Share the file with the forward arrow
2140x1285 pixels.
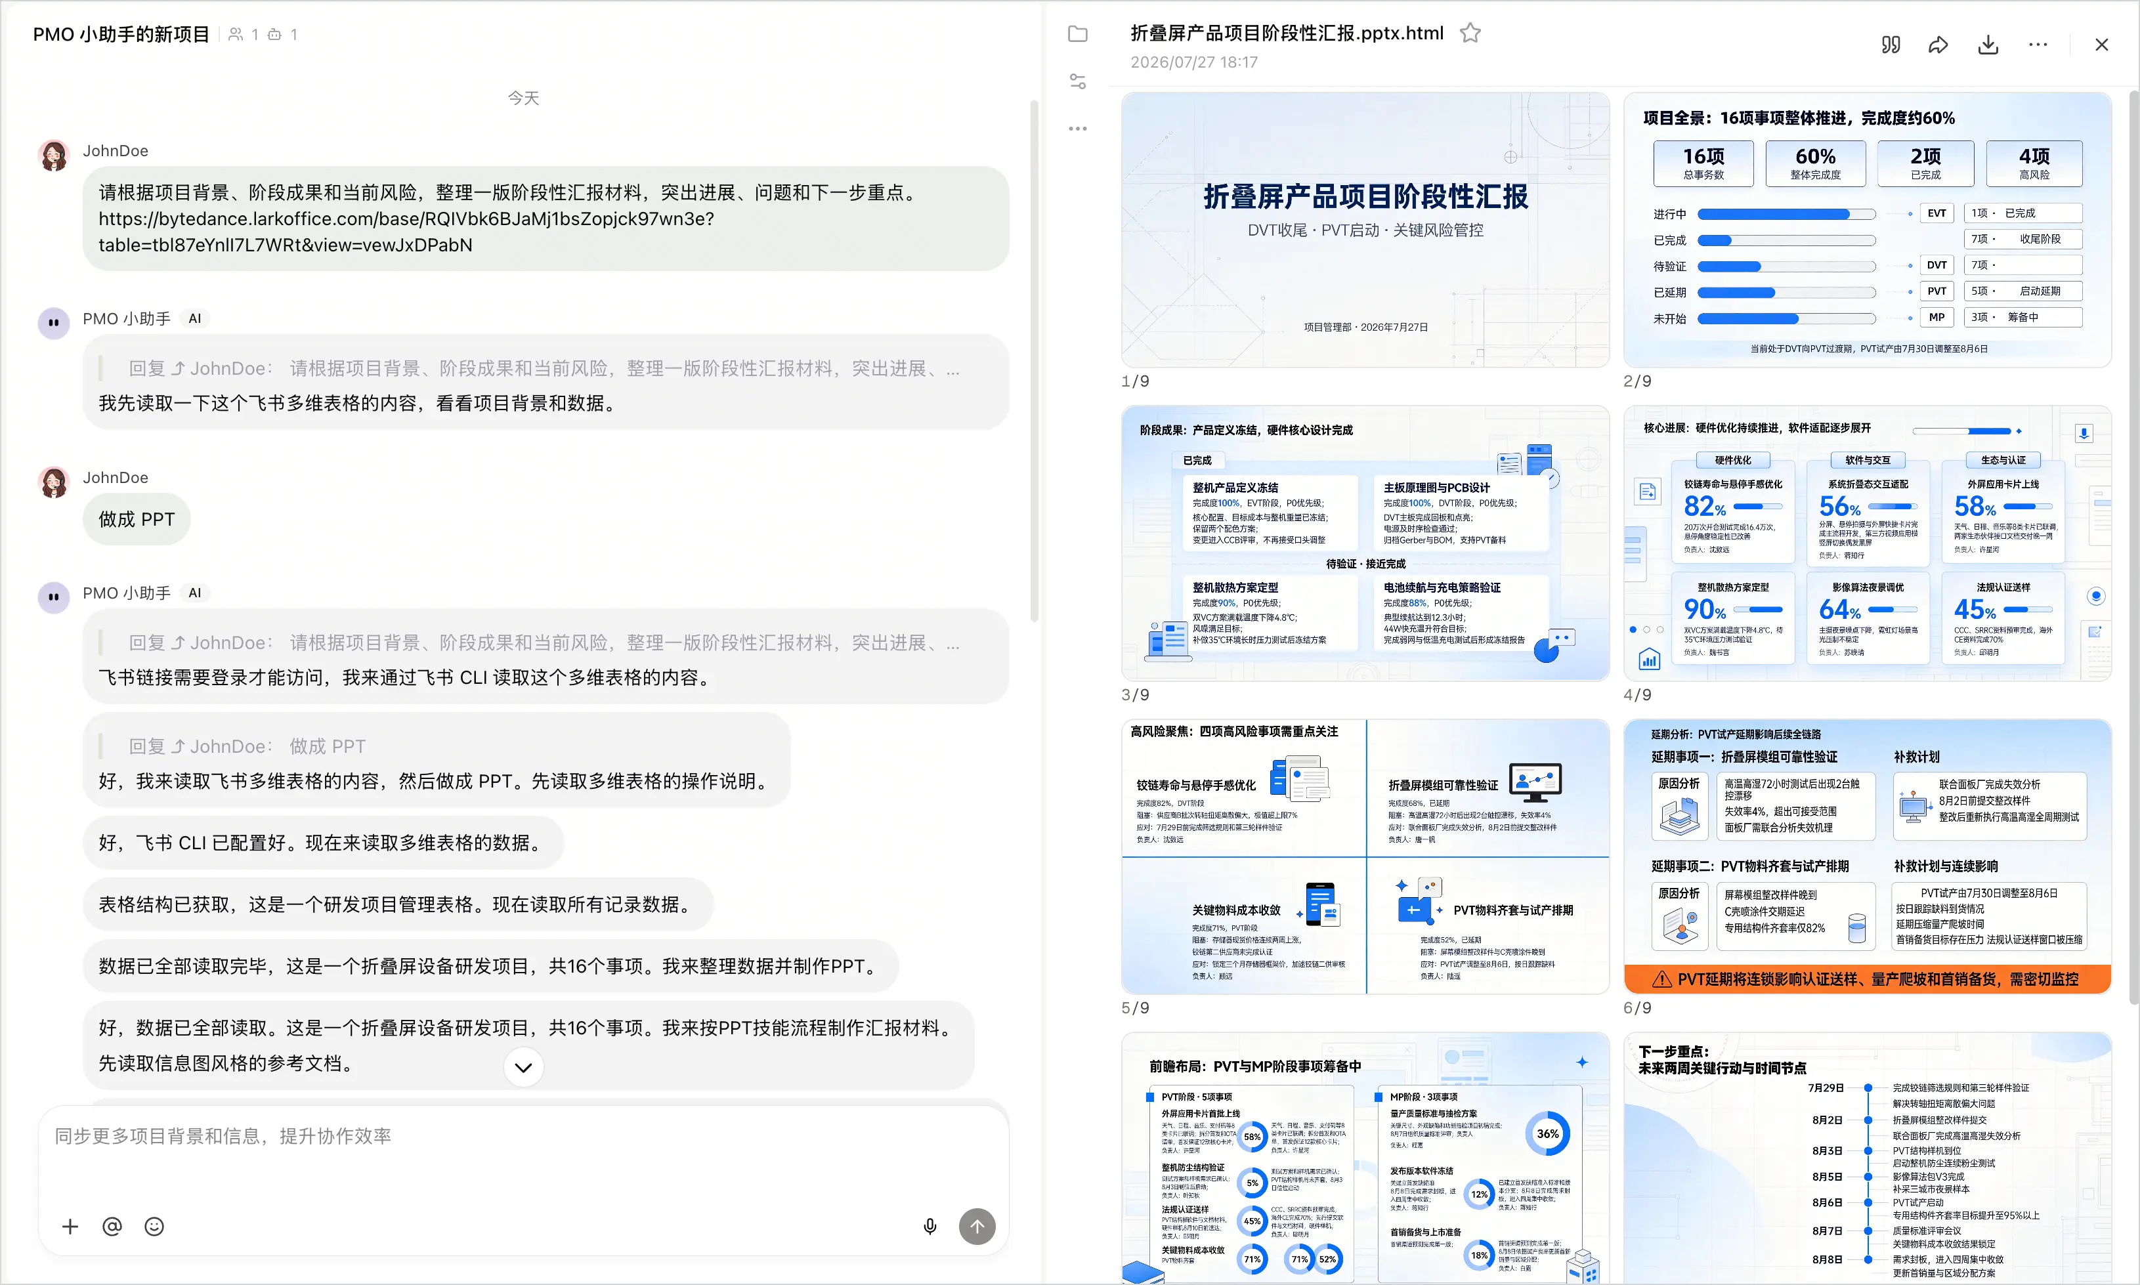pyautogui.click(x=1938, y=44)
